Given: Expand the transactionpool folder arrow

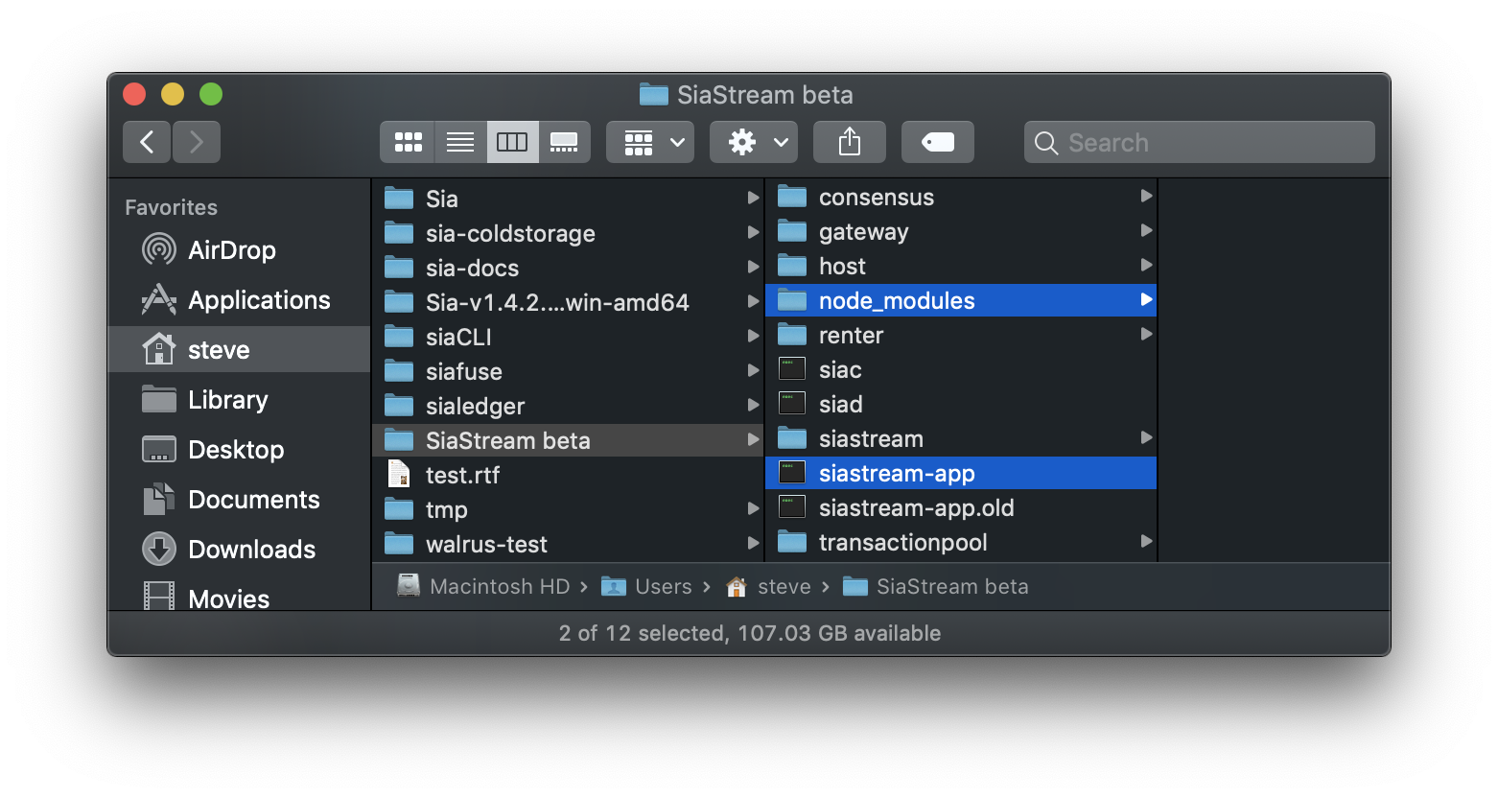Looking at the screenshot, I should 1146,541.
